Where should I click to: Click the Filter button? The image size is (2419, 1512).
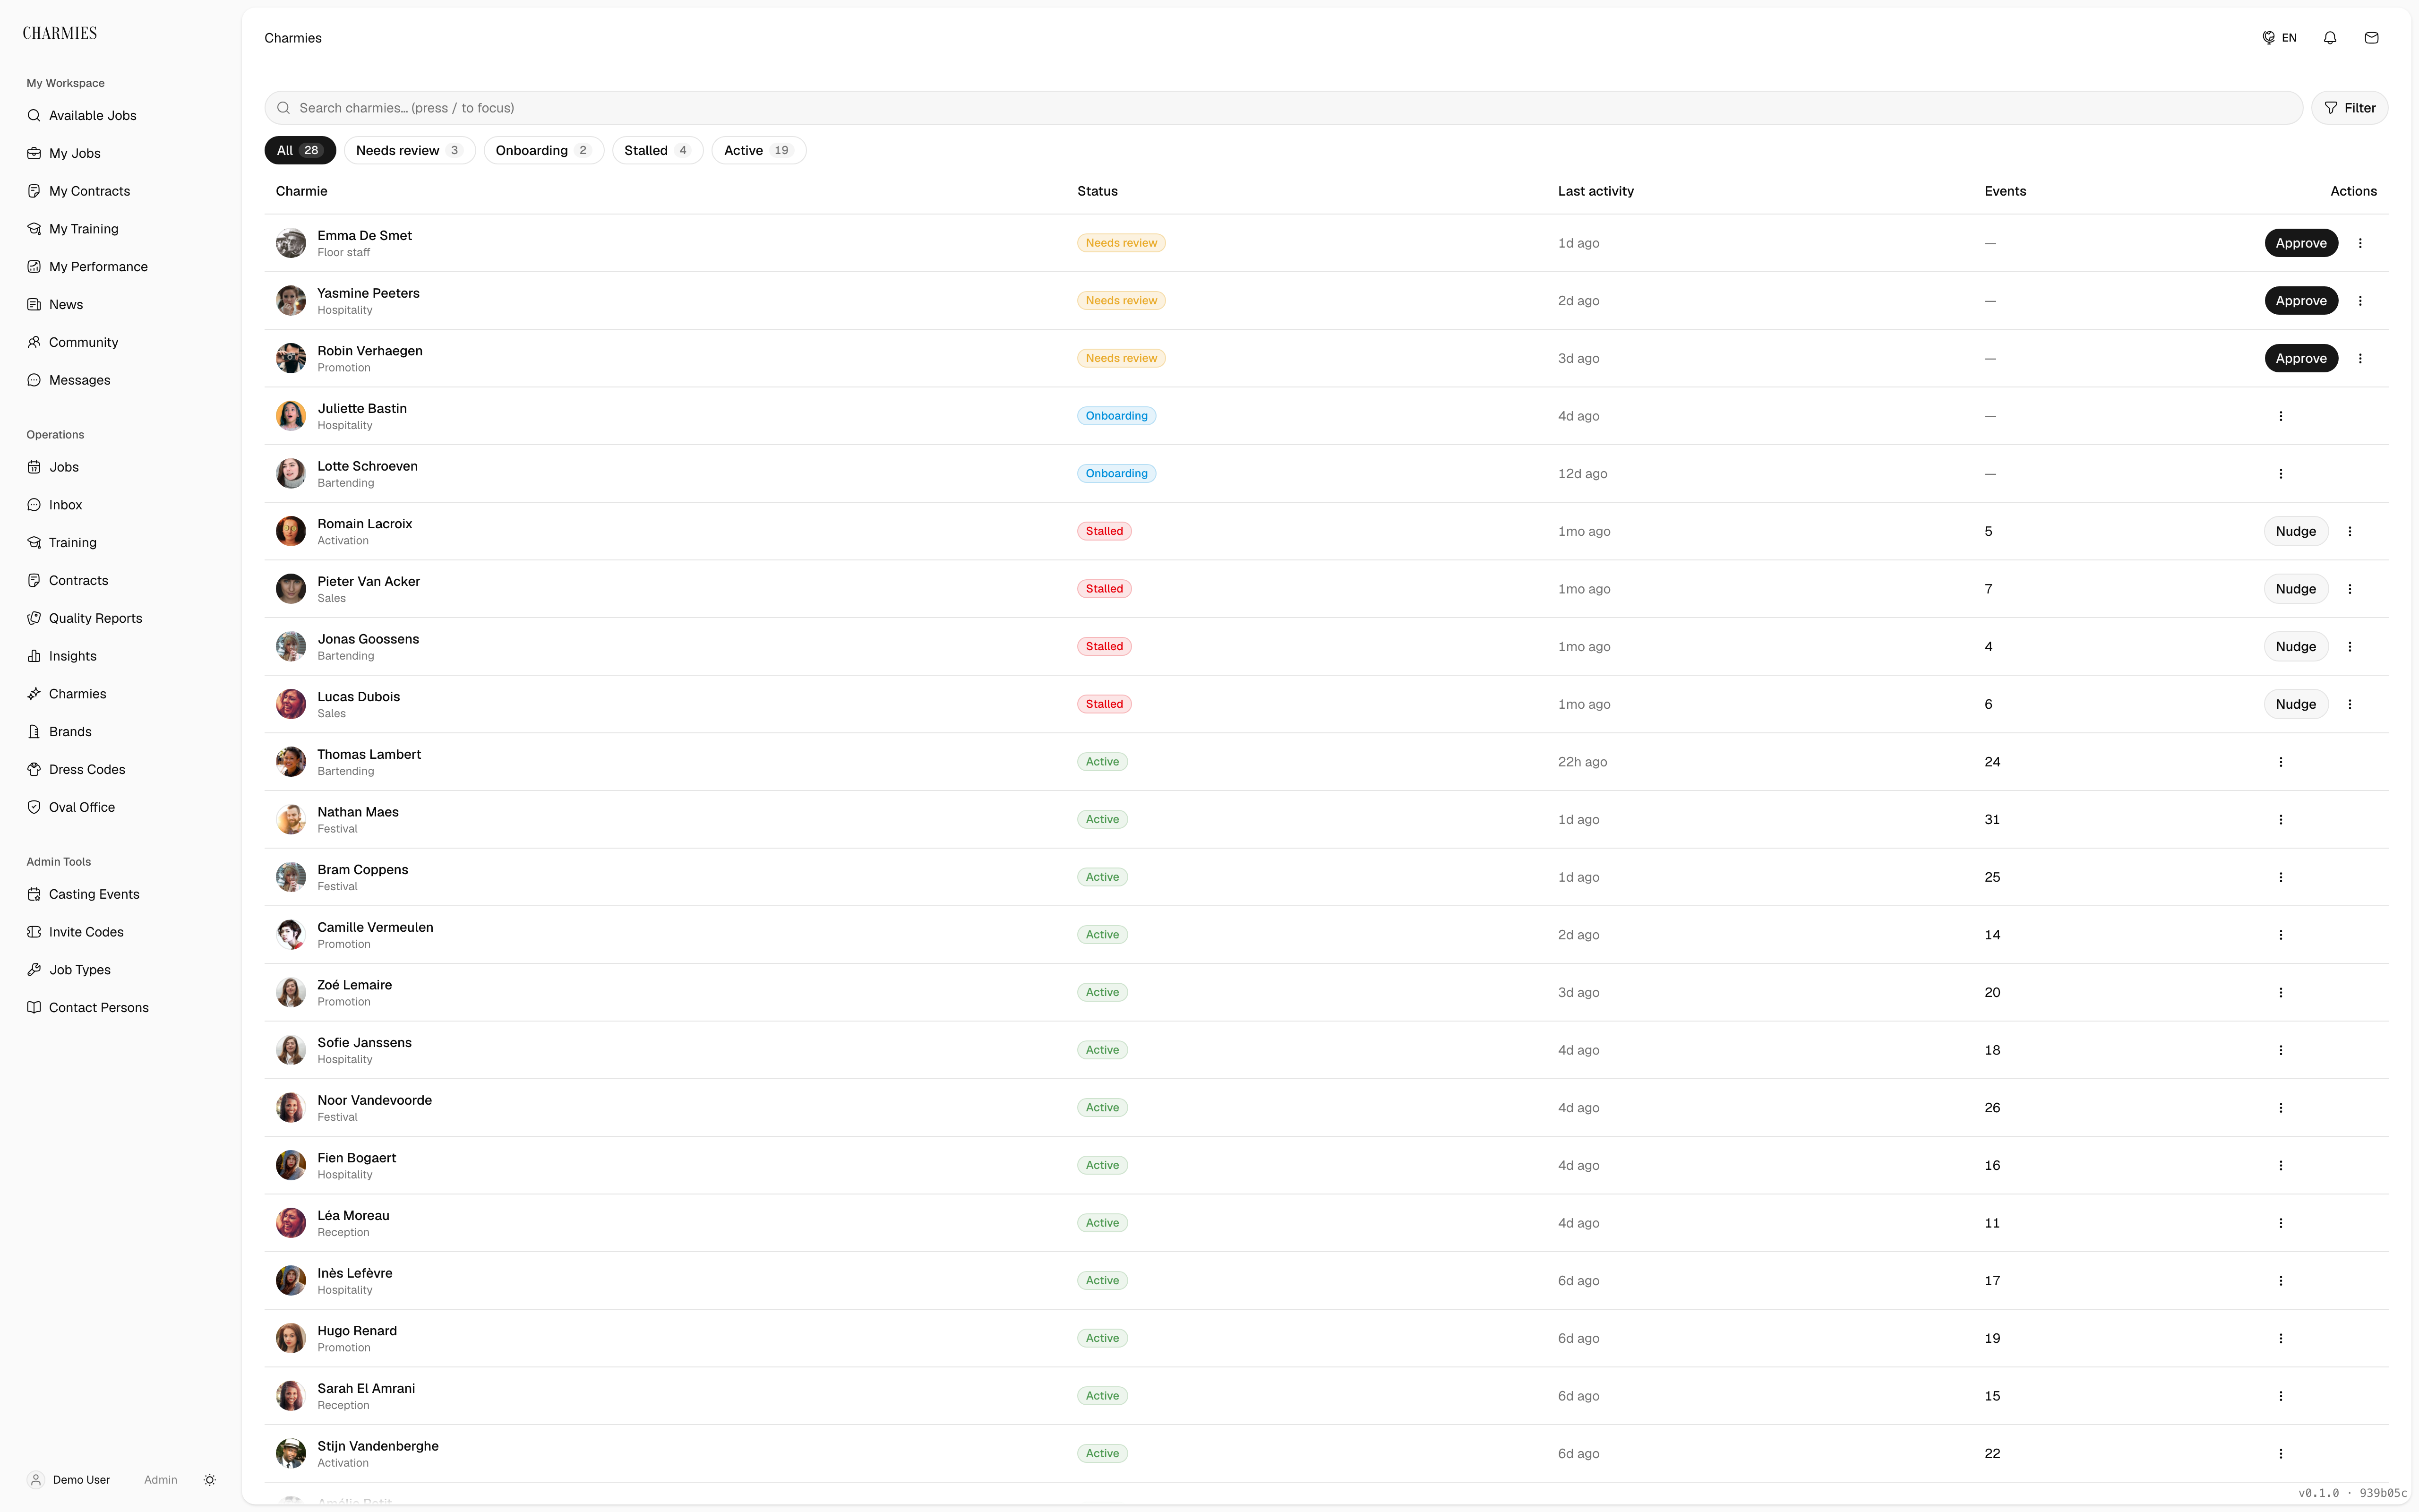point(2349,108)
